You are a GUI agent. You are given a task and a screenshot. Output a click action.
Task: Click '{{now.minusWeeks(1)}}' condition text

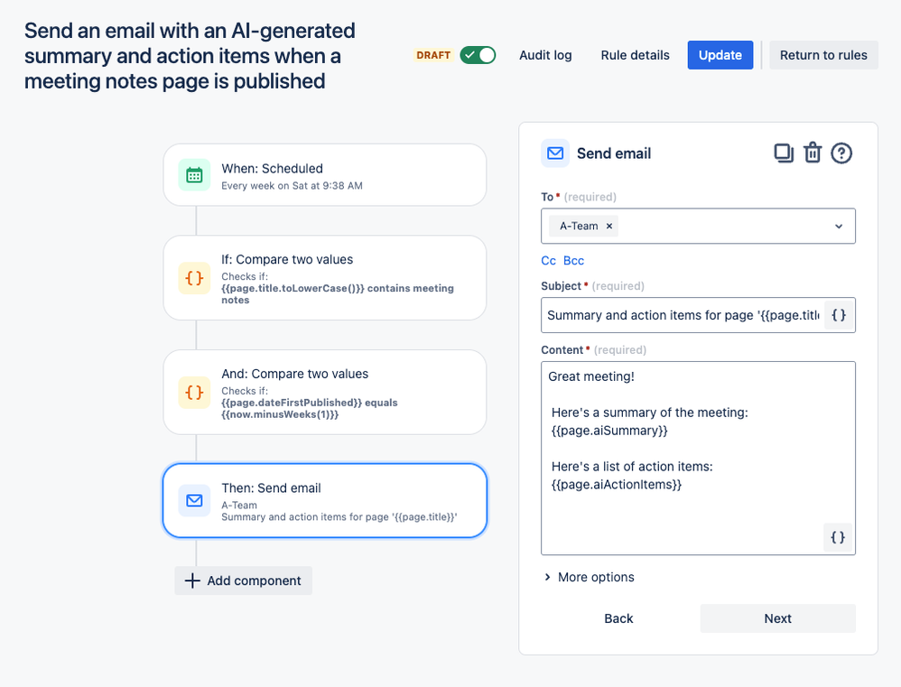(x=280, y=414)
